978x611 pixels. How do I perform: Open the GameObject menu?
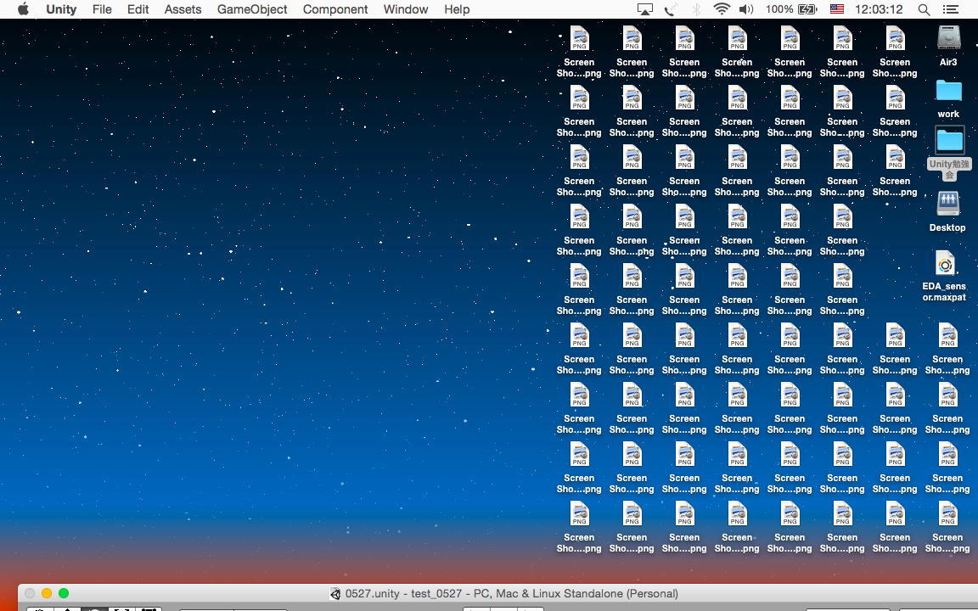click(x=252, y=9)
